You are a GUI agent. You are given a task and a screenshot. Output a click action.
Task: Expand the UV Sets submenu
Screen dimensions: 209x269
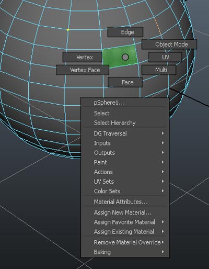(x=125, y=182)
